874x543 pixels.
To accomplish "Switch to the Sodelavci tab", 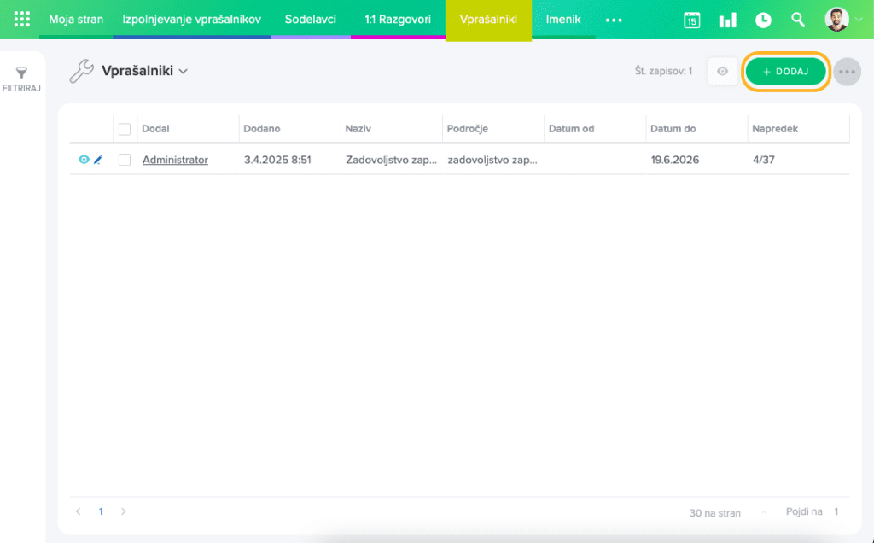I will click(x=311, y=19).
